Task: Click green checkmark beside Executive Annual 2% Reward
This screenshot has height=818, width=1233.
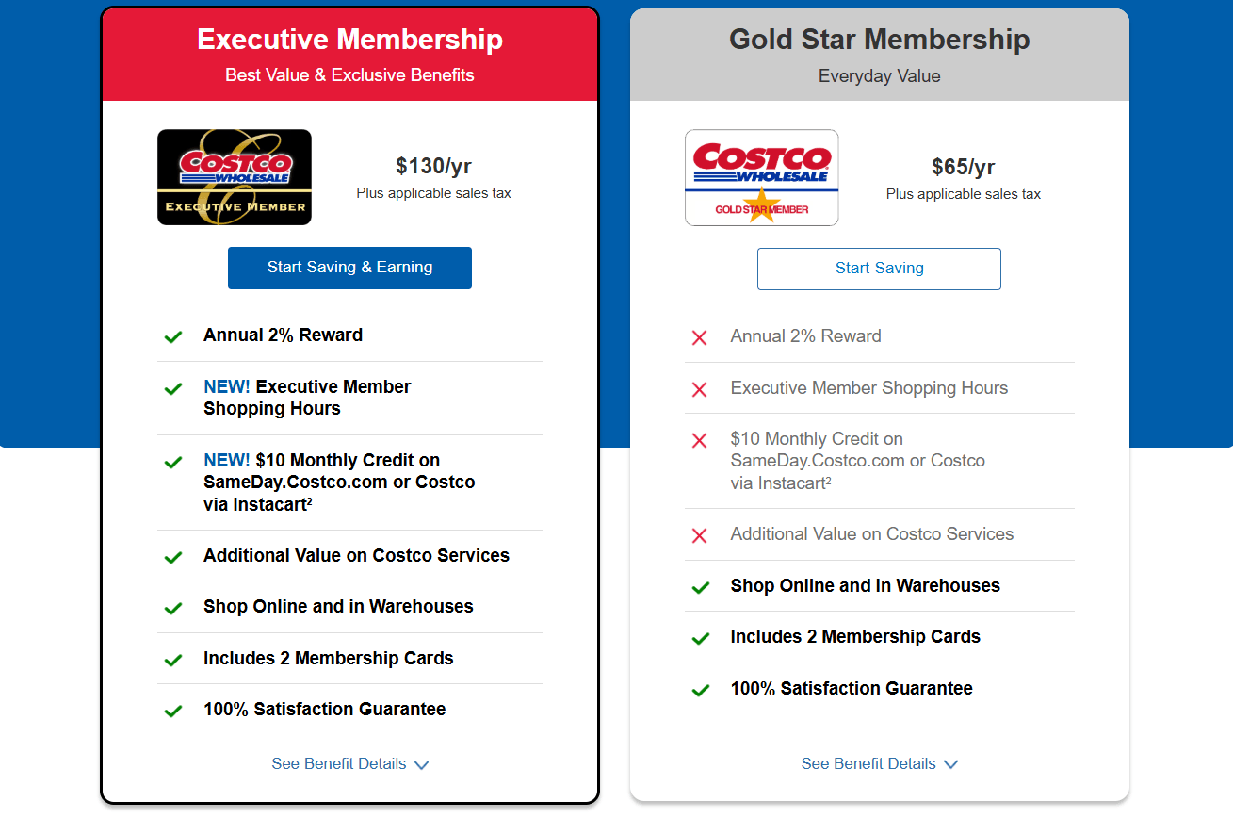Action: [x=173, y=336]
